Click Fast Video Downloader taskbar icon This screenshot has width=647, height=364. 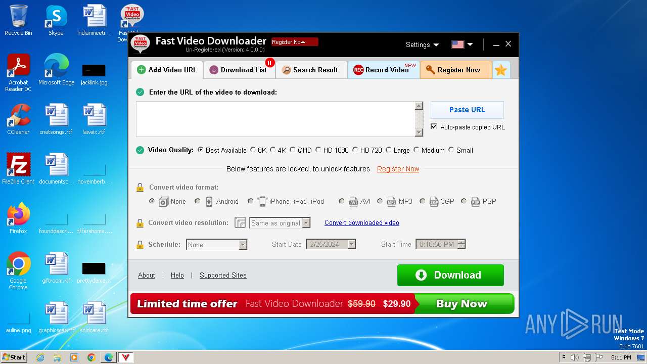pos(125,357)
